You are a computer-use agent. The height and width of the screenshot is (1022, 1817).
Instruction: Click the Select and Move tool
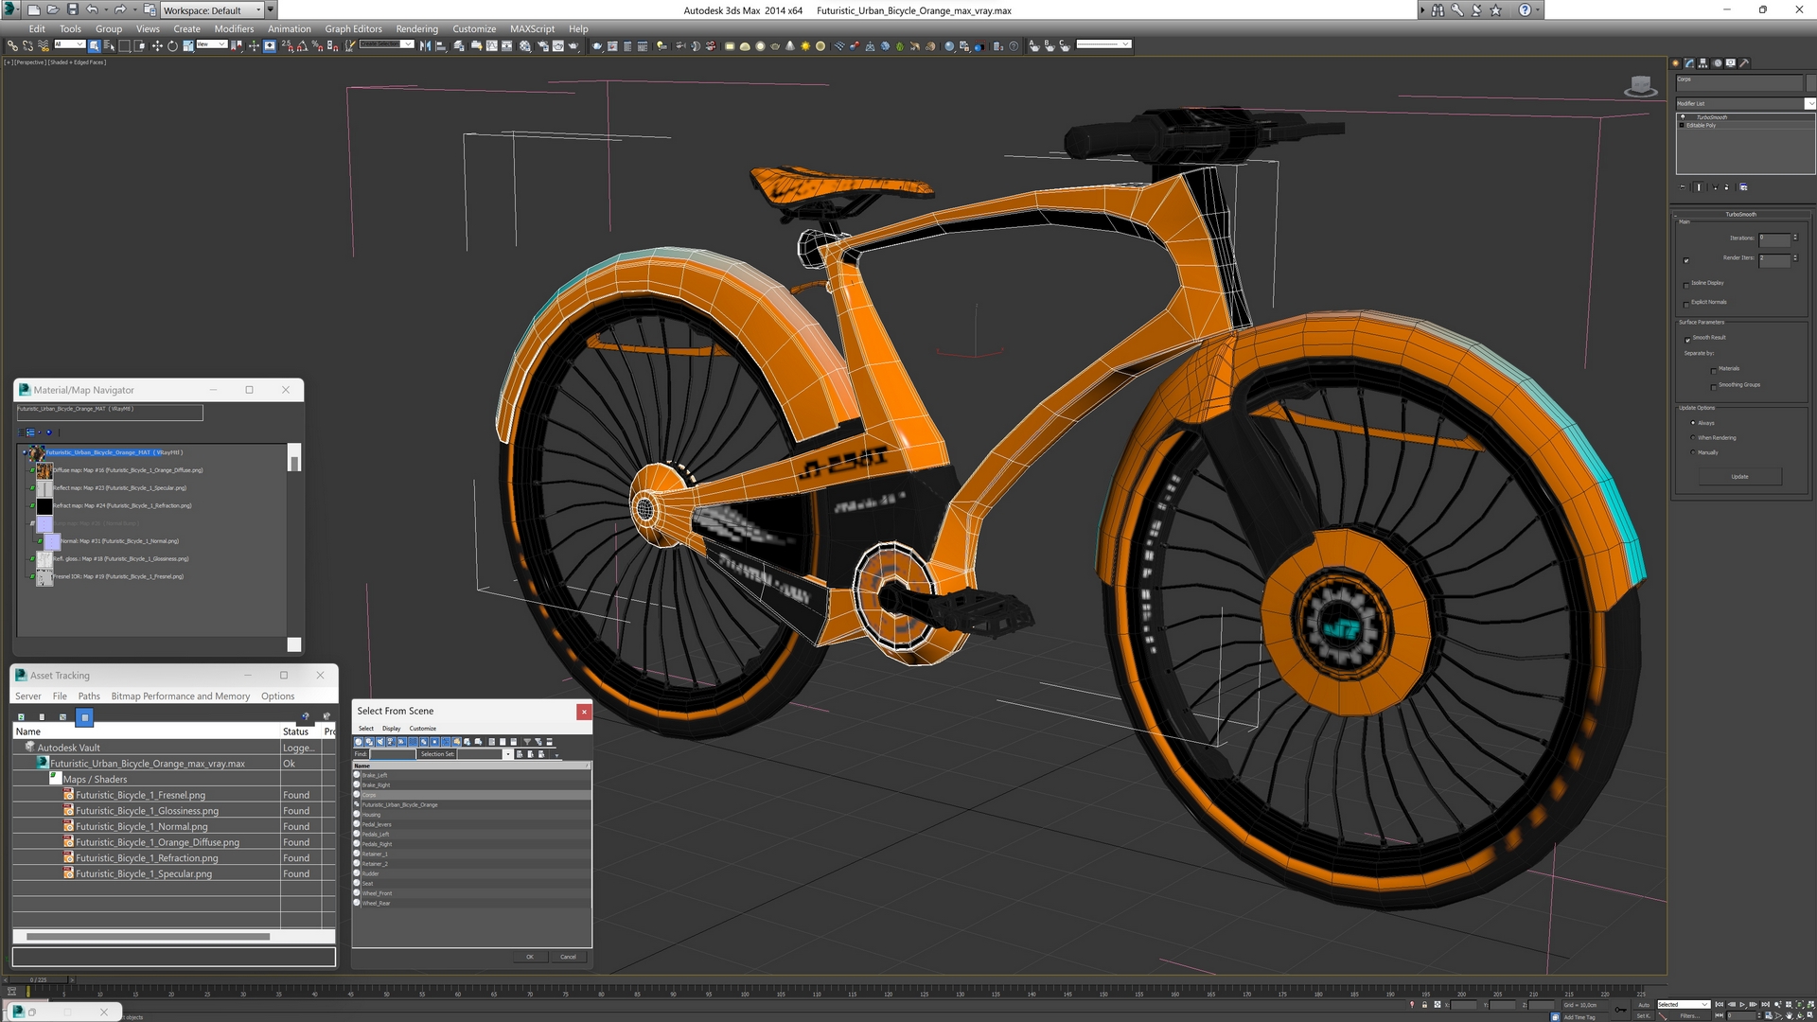point(157,45)
